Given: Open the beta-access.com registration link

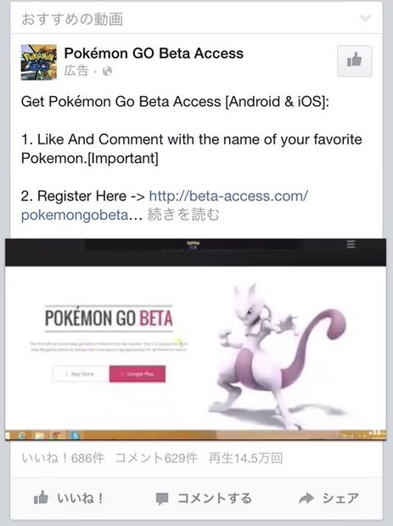Looking at the screenshot, I should point(164,205).
